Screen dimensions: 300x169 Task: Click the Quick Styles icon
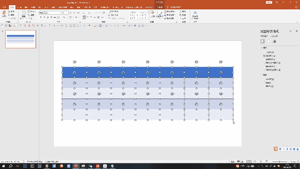159,13
